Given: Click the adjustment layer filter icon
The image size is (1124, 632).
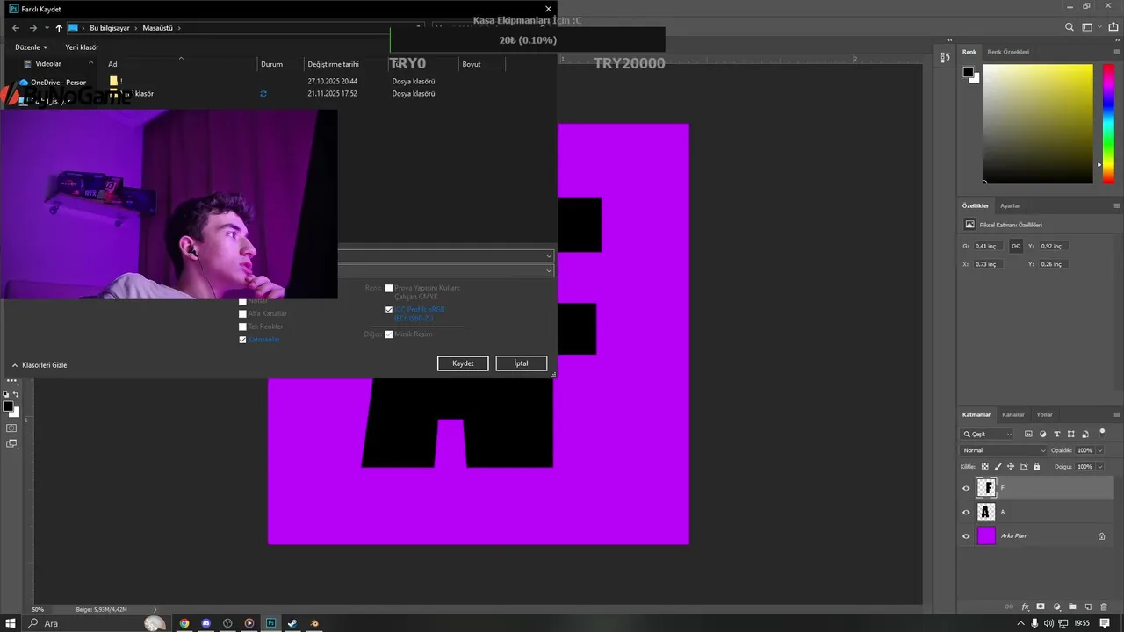Looking at the screenshot, I should tap(1042, 434).
